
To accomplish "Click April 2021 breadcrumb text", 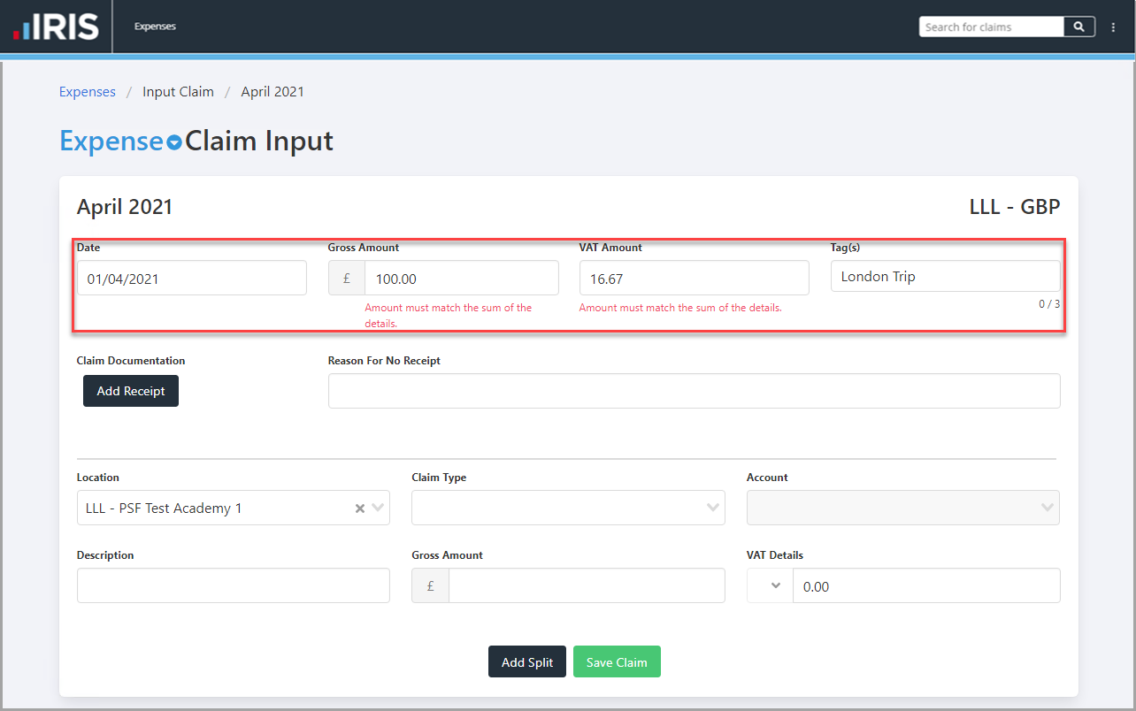I will [x=272, y=92].
